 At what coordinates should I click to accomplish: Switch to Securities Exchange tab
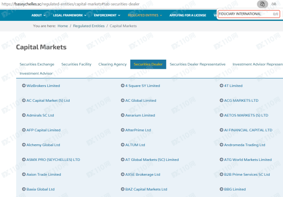37,64
